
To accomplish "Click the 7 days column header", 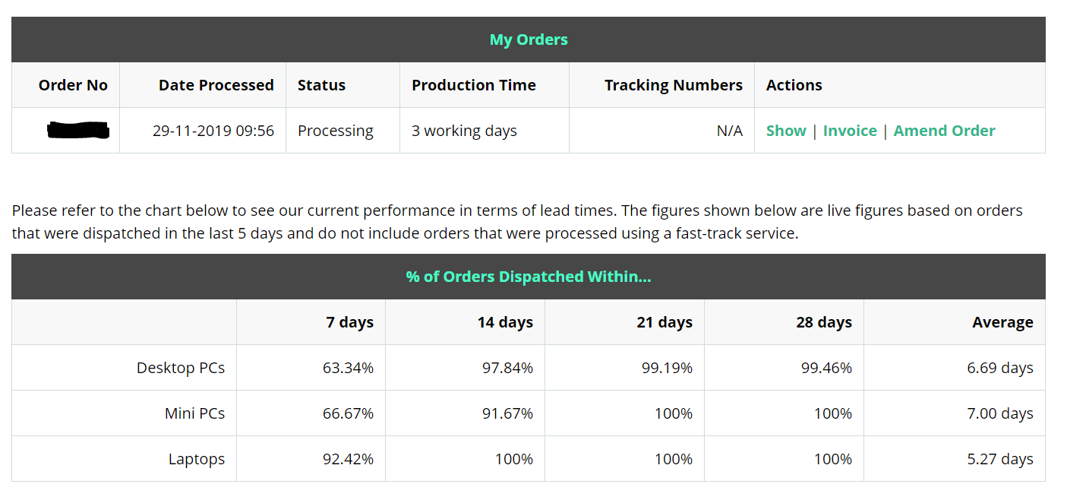I will point(349,322).
